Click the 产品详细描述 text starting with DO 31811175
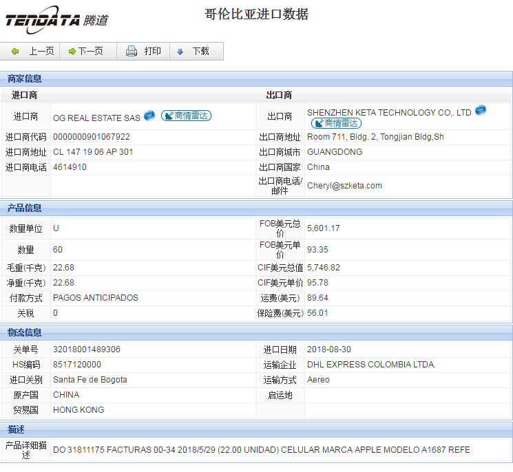 click(262, 450)
